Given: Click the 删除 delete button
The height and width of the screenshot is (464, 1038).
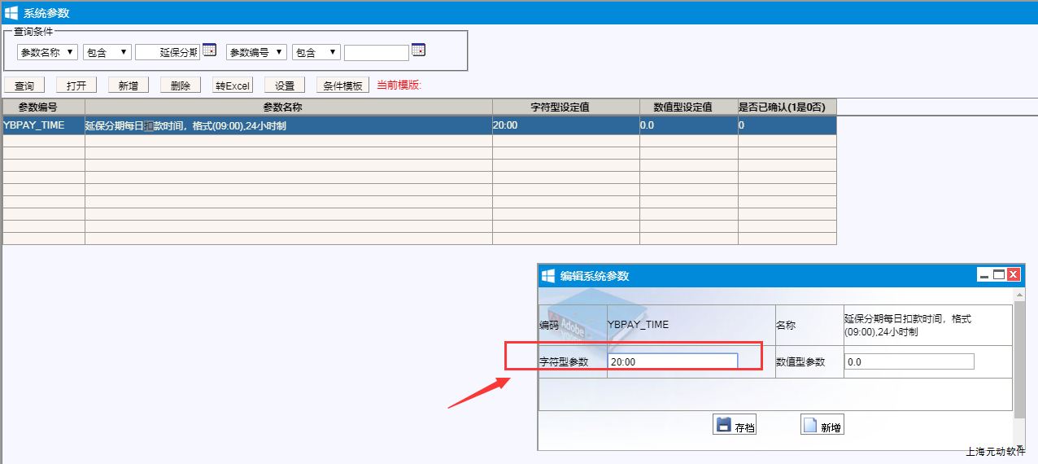Looking at the screenshot, I should click(180, 85).
